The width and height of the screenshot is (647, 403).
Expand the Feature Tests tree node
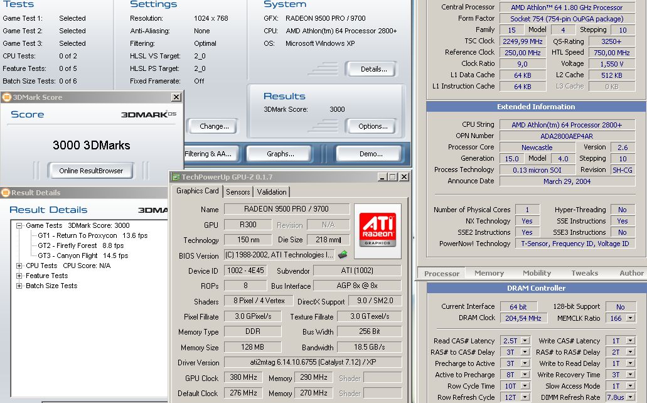(x=19, y=276)
